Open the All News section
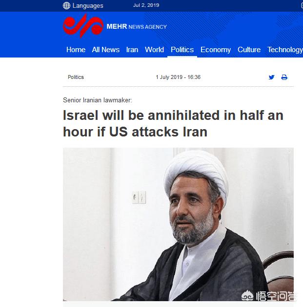 coord(106,50)
